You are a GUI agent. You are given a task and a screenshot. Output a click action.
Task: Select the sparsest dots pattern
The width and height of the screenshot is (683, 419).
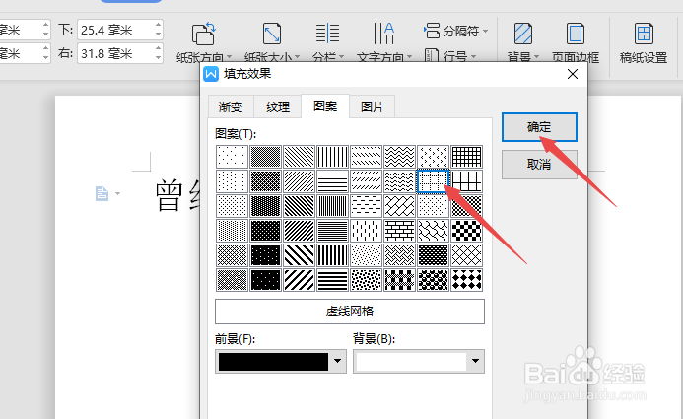tap(232, 157)
